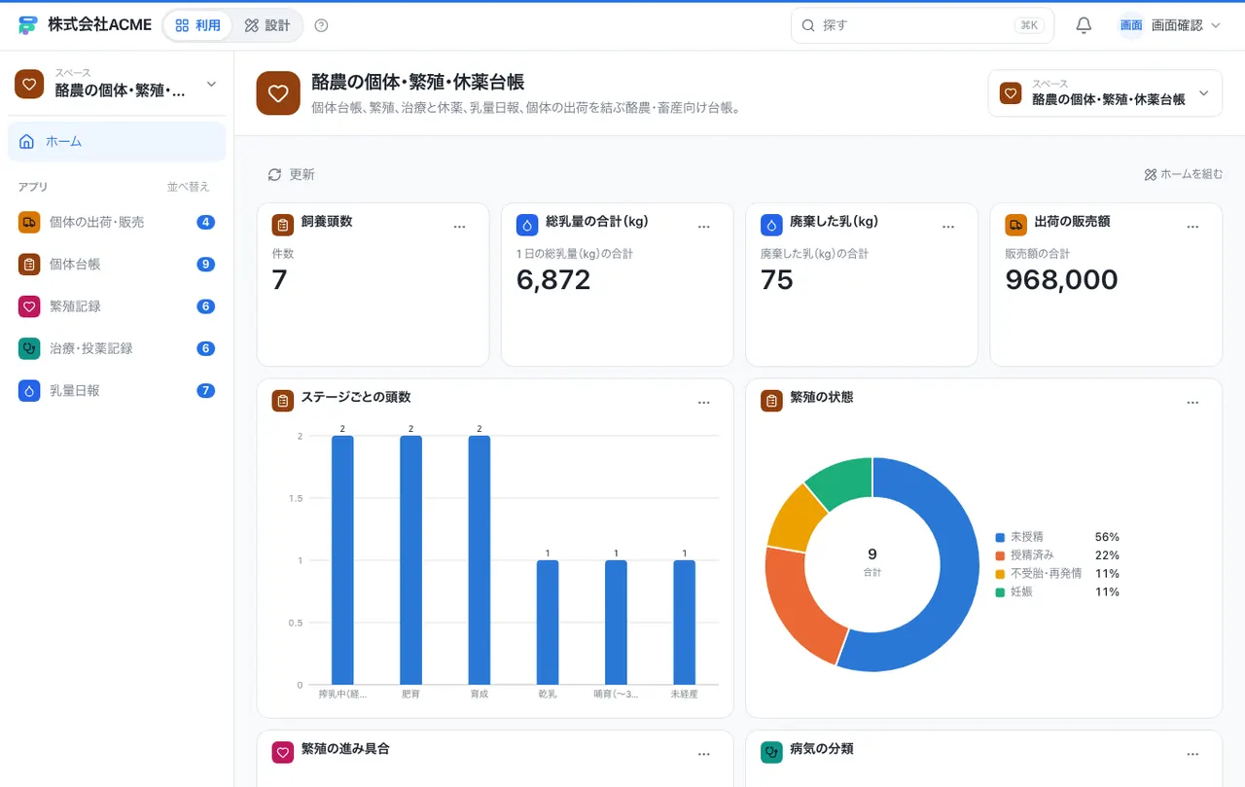Open the notifications bell

pos(1084,25)
